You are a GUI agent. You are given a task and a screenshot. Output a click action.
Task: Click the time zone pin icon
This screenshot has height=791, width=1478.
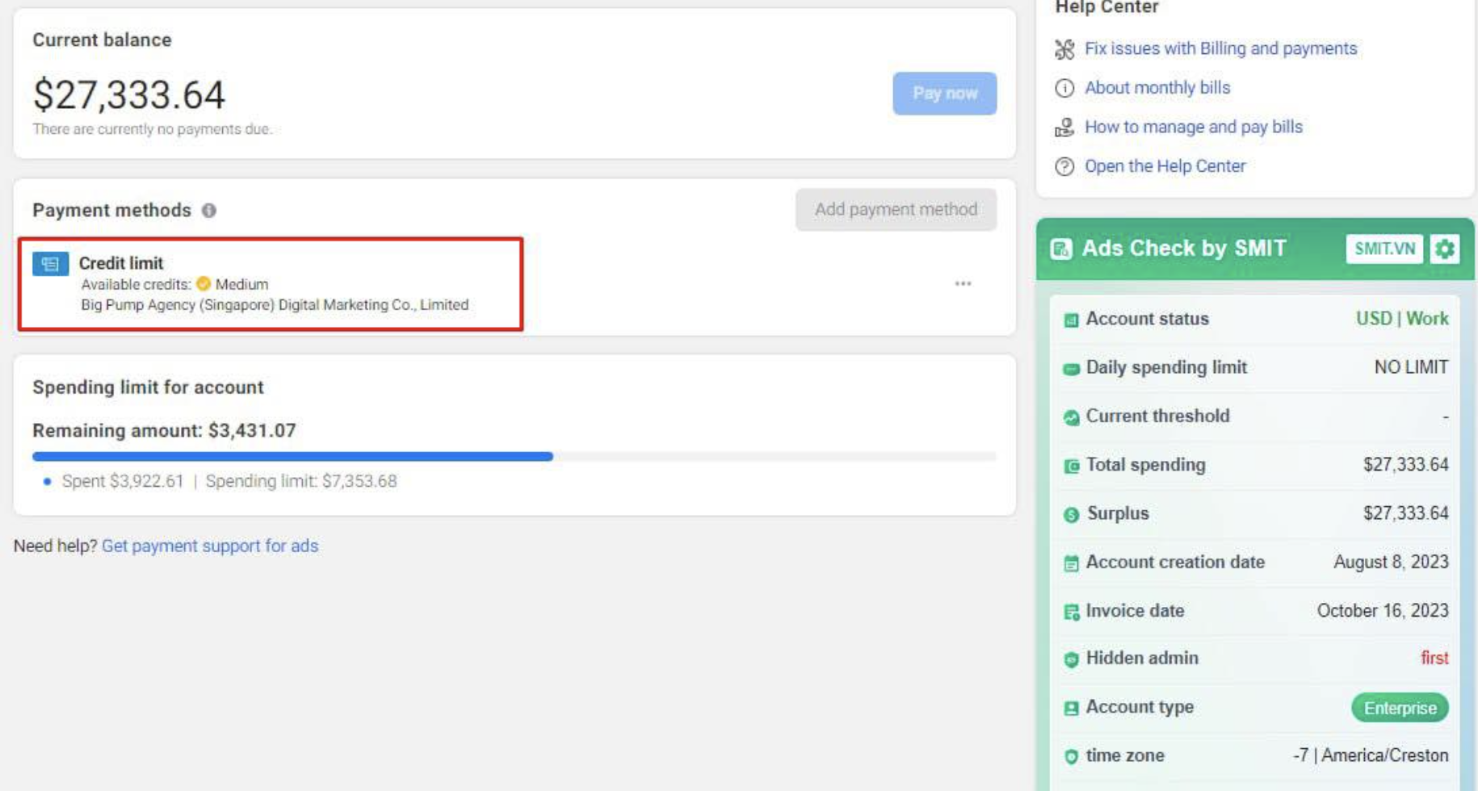tap(1071, 756)
